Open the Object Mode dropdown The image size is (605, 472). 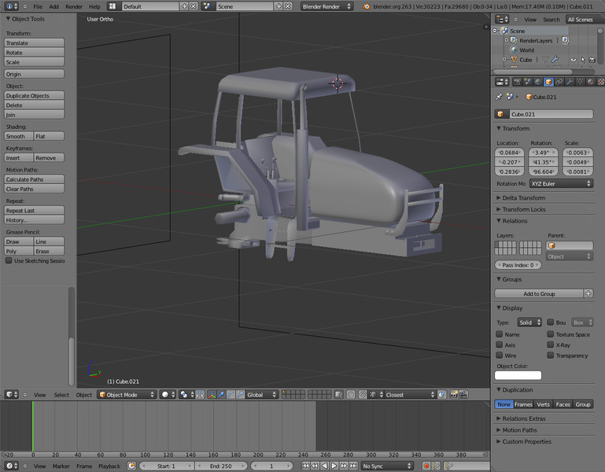[x=127, y=394]
